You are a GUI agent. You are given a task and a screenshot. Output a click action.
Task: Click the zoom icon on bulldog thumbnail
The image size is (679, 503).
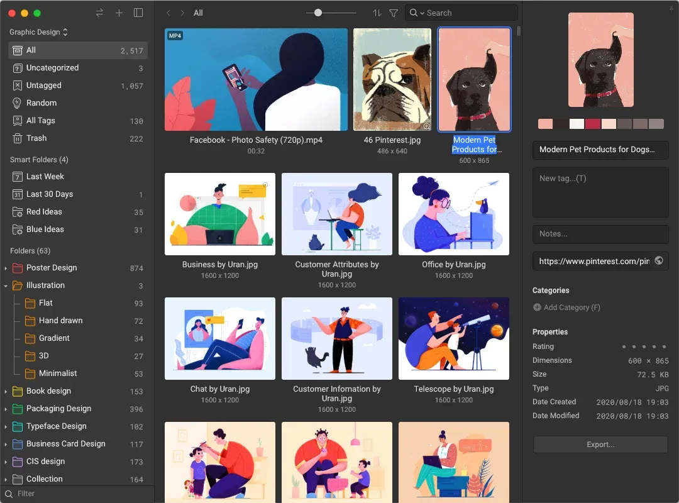click(x=426, y=126)
